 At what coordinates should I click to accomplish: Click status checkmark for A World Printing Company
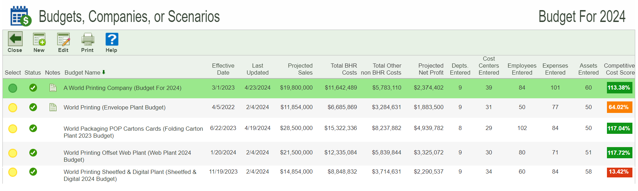33,88
